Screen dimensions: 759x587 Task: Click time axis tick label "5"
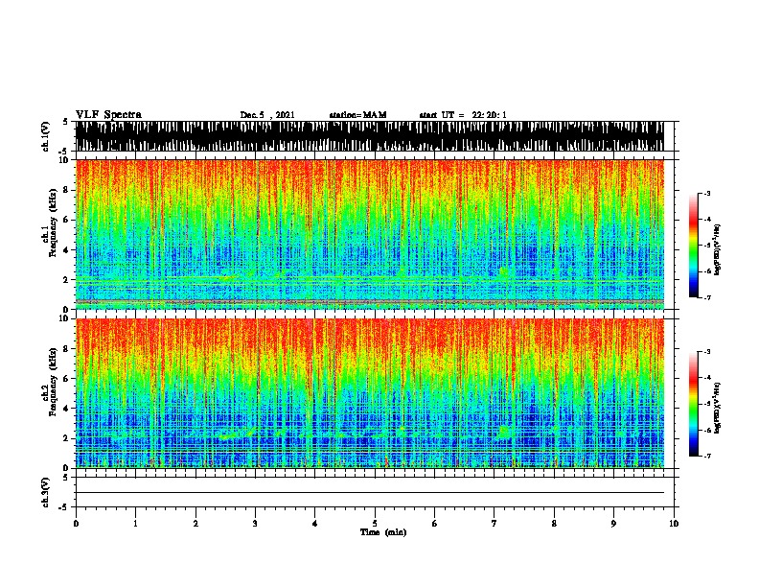tap(375, 524)
